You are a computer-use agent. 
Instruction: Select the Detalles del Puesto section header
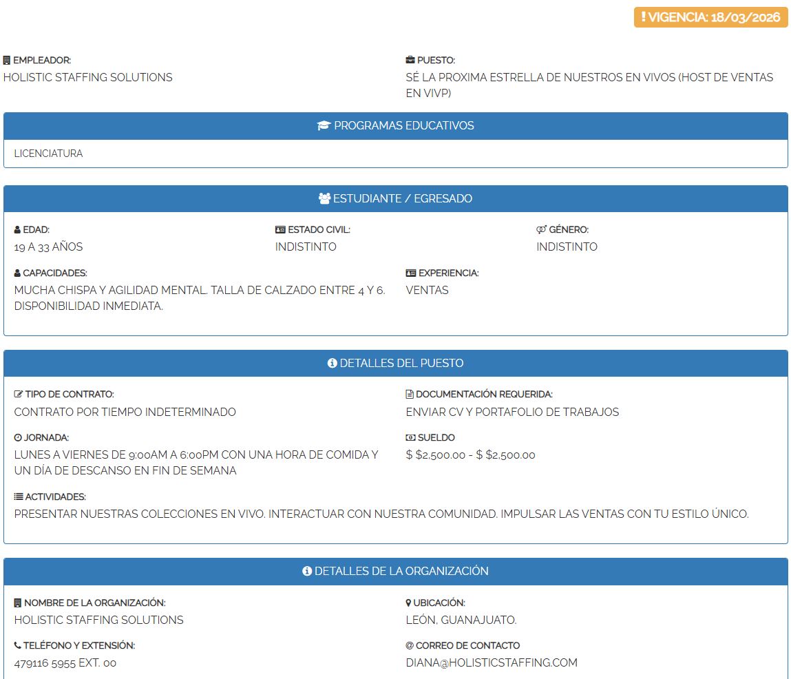pyautogui.click(x=395, y=363)
